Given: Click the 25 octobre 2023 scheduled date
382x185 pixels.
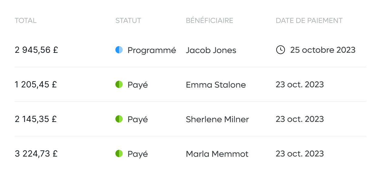Looking at the screenshot, I should (x=323, y=50).
